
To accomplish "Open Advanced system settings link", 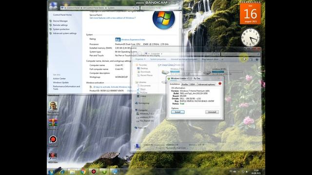I will (x=65, y=34).
